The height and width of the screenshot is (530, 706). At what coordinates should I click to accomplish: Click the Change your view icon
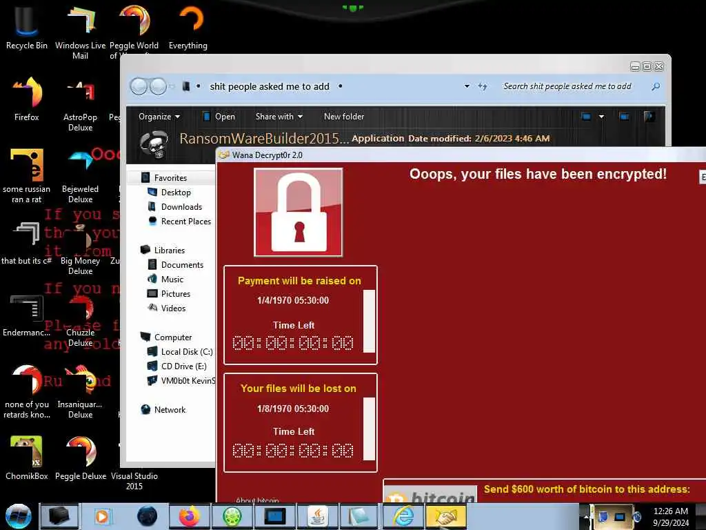point(586,117)
